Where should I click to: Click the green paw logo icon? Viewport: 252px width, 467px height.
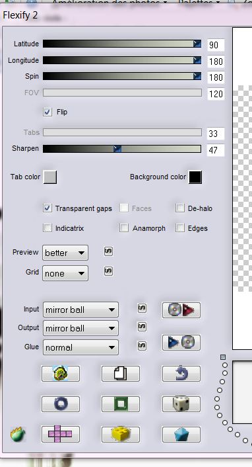[18, 435]
